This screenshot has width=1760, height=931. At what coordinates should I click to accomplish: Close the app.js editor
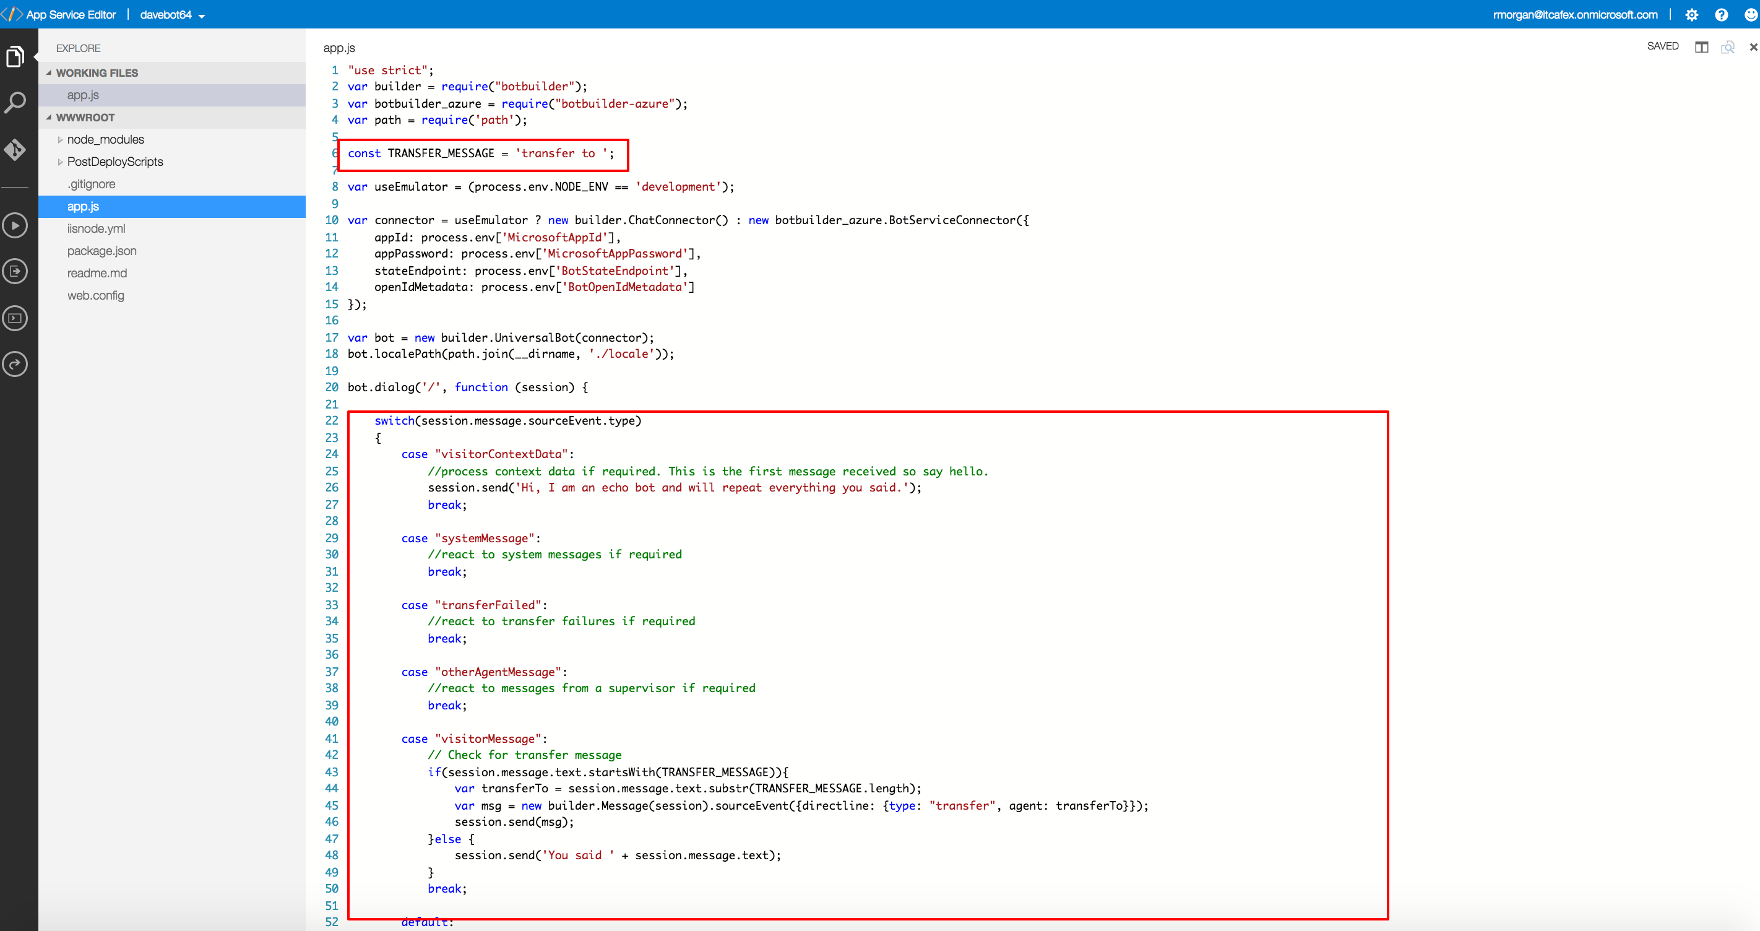pyautogui.click(x=1753, y=47)
